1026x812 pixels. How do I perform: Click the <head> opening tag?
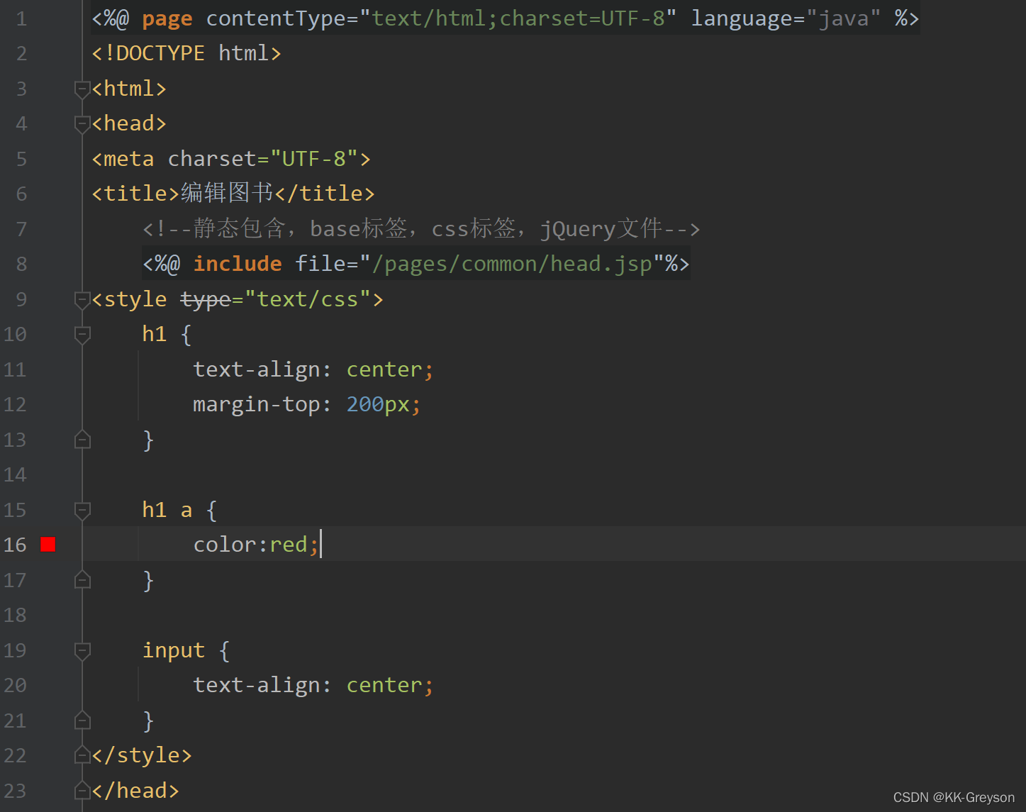[x=129, y=123]
